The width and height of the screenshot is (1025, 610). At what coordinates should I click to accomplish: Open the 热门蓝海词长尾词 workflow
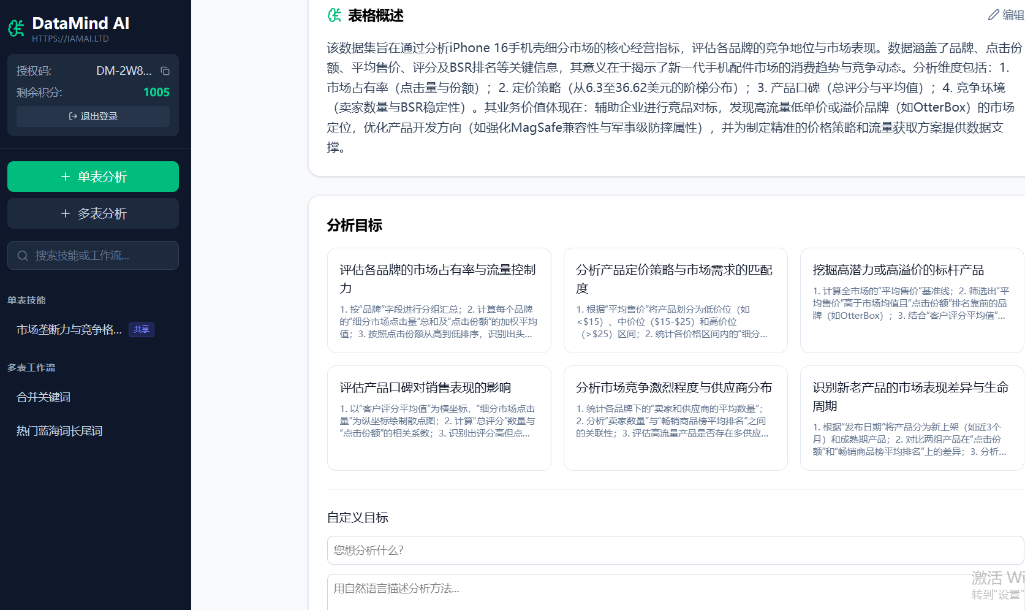59,431
